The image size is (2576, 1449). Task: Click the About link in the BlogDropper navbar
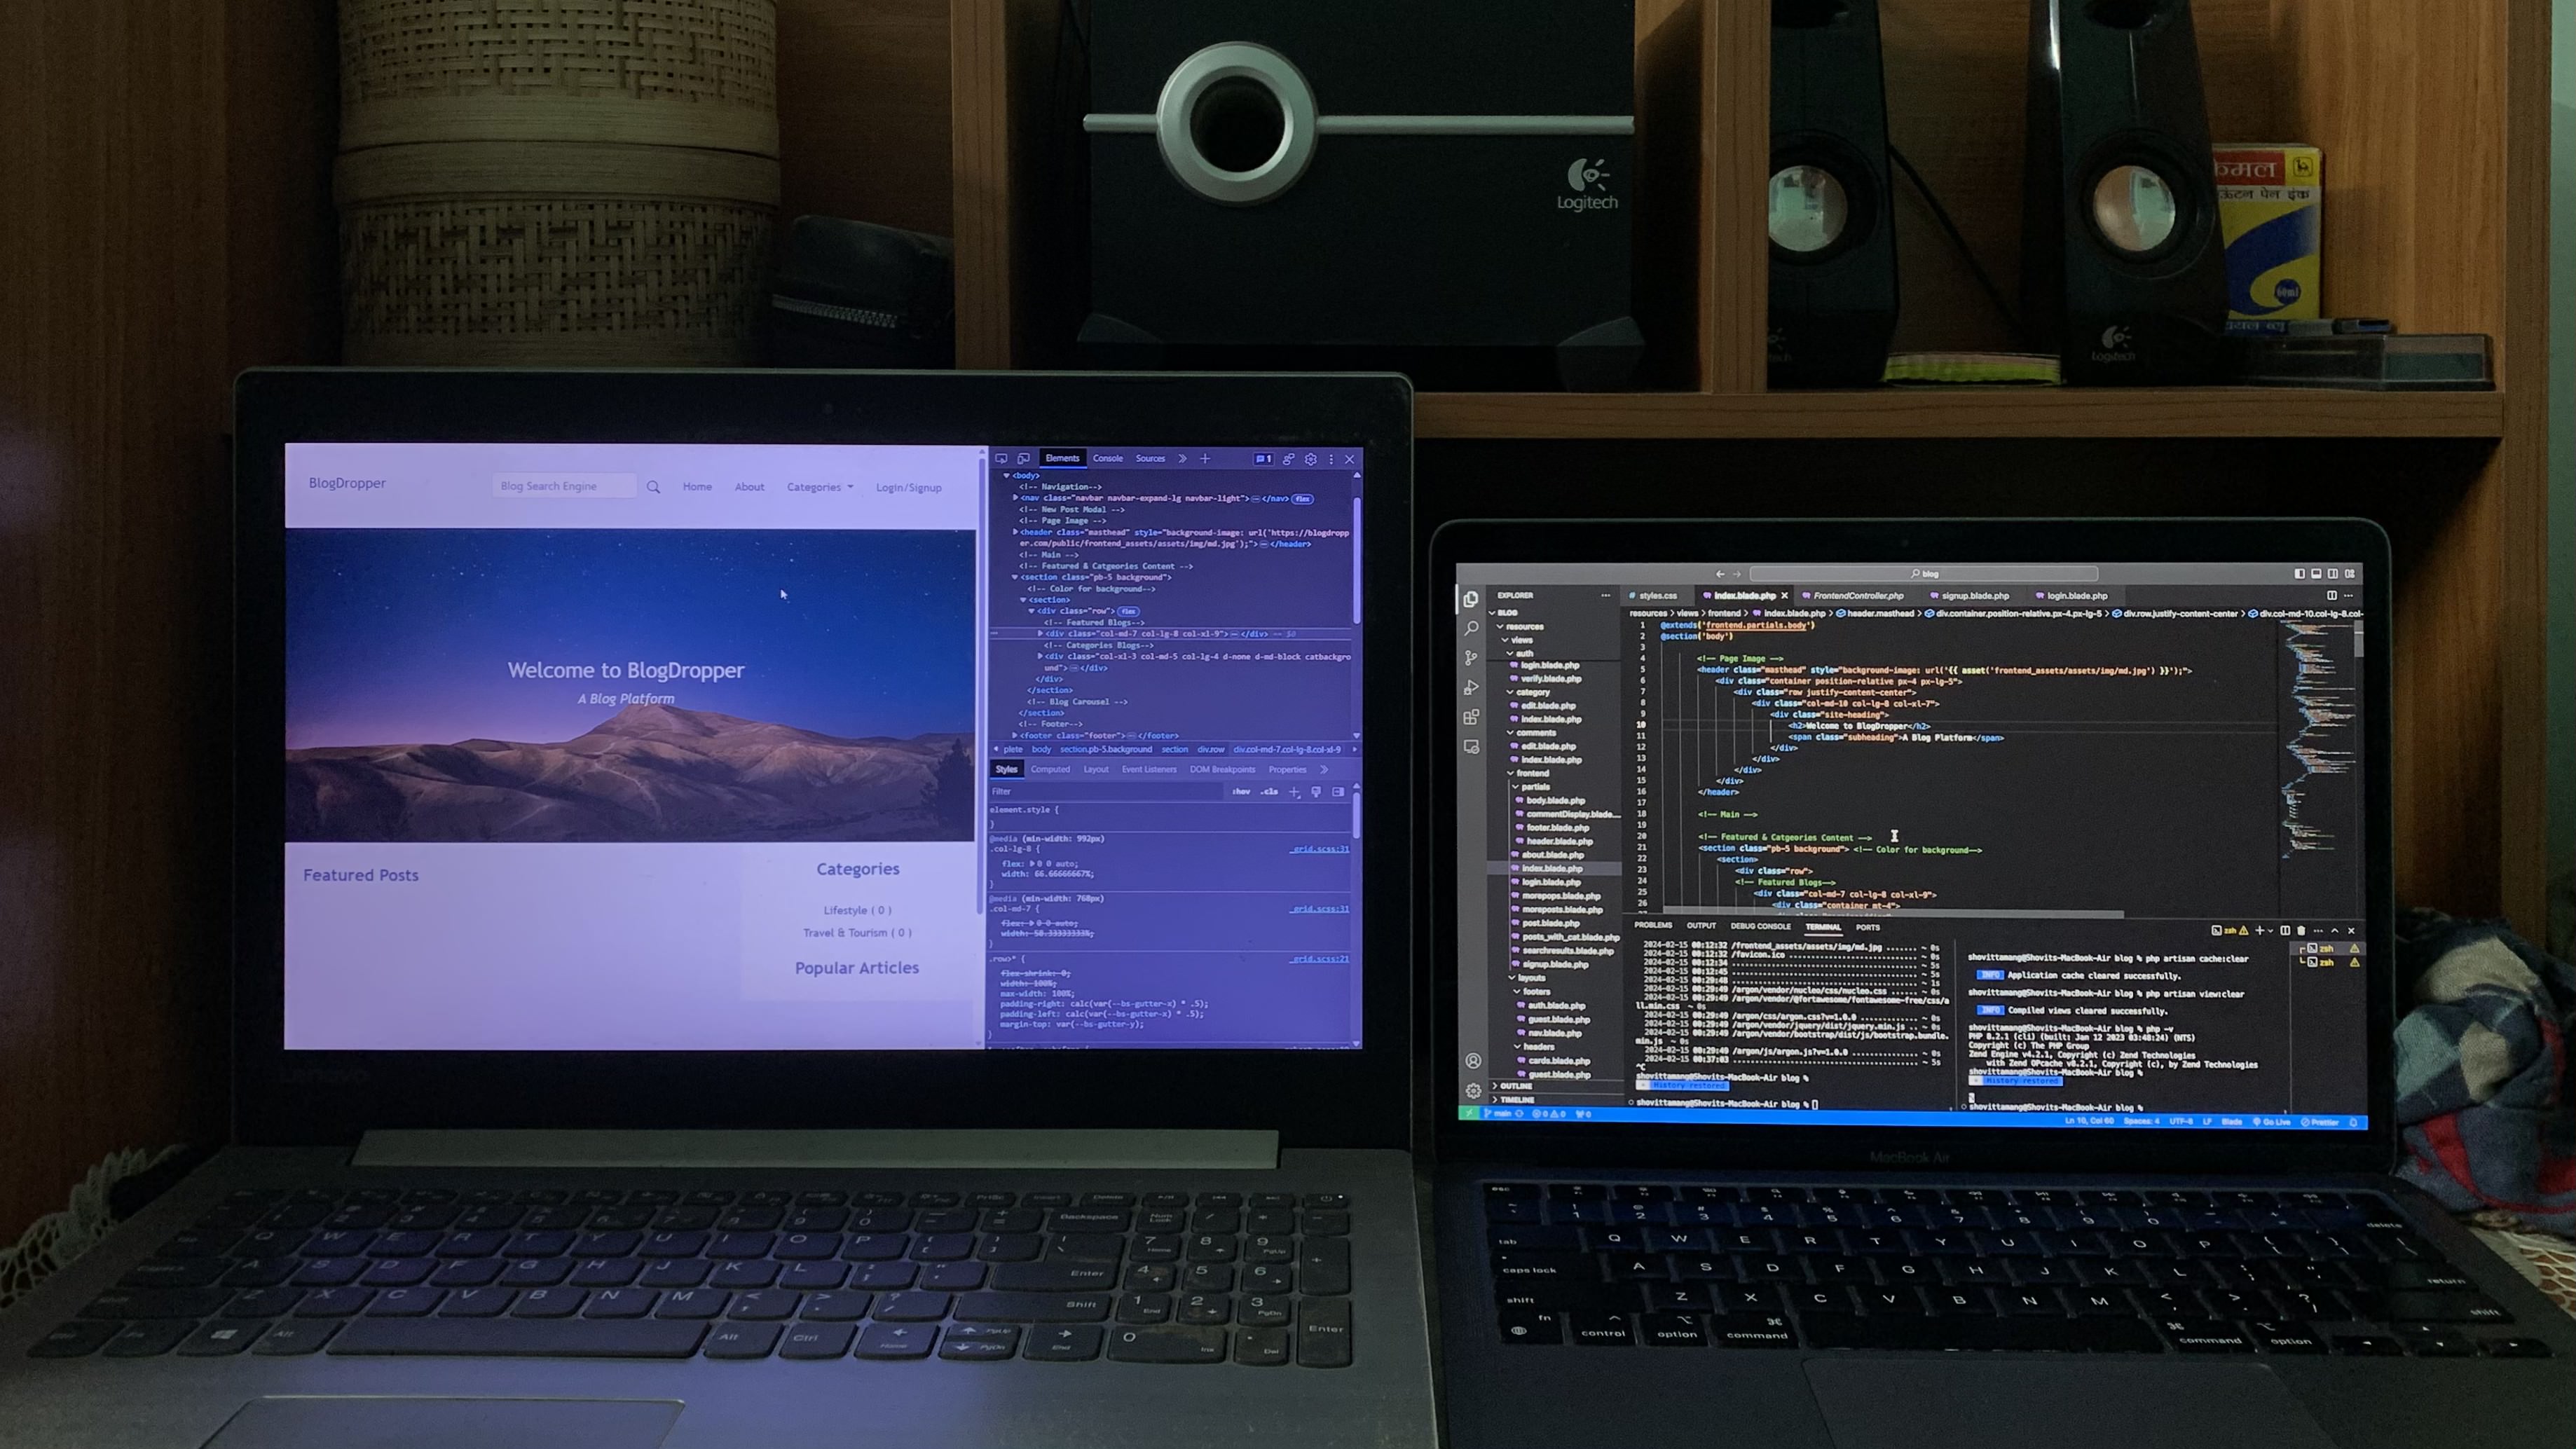click(749, 487)
